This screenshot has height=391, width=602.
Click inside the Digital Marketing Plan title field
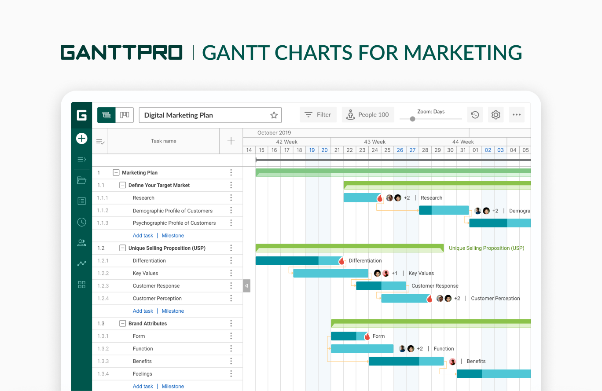(198, 115)
